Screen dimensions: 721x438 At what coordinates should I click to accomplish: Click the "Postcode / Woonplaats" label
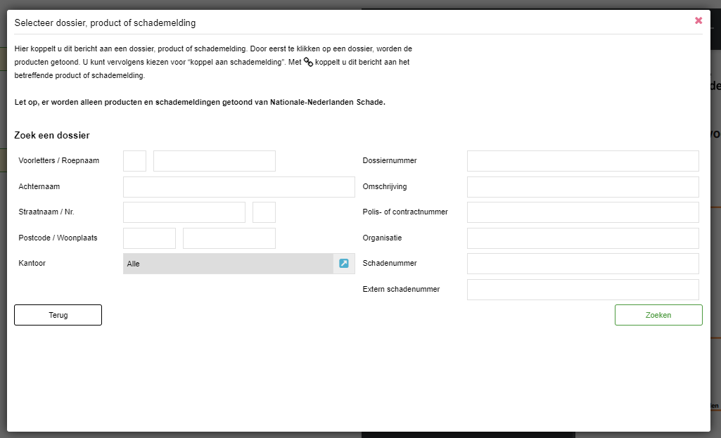pyautogui.click(x=58, y=238)
